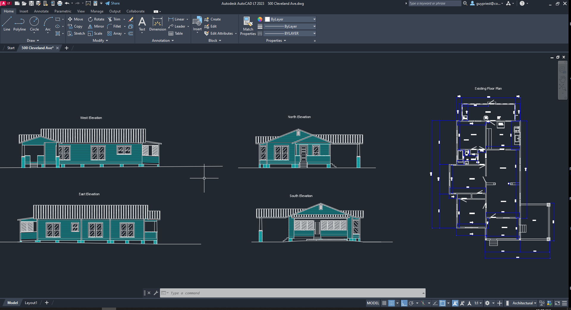Toggle drawing grid display in status bar
This screenshot has height=310, width=571.
[384, 303]
